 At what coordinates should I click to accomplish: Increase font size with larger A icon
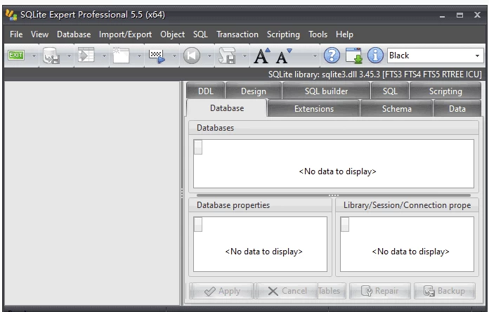coord(263,56)
